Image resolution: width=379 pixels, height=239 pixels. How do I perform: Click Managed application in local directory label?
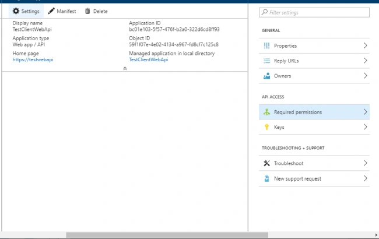pyautogui.click(x=171, y=54)
